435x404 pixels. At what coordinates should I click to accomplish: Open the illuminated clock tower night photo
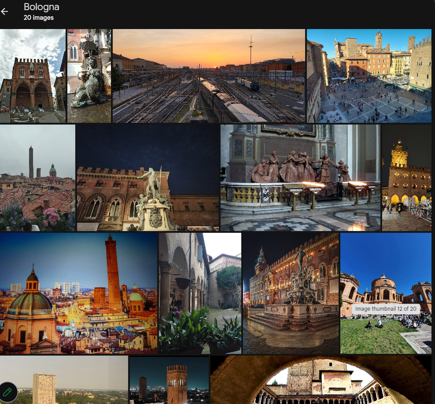[407, 178]
